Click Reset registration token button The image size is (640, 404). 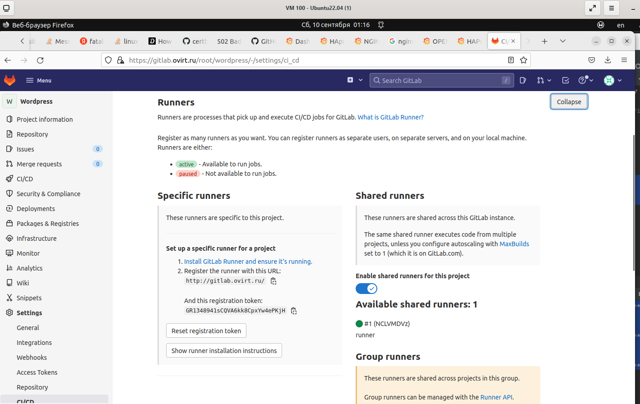click(206, 331)
